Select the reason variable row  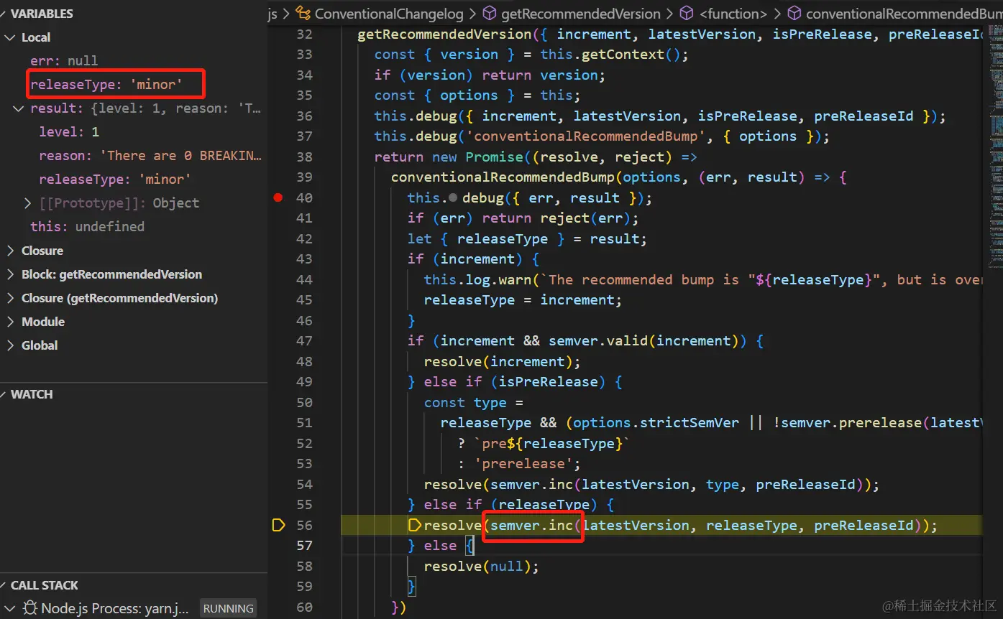point(134,156)
